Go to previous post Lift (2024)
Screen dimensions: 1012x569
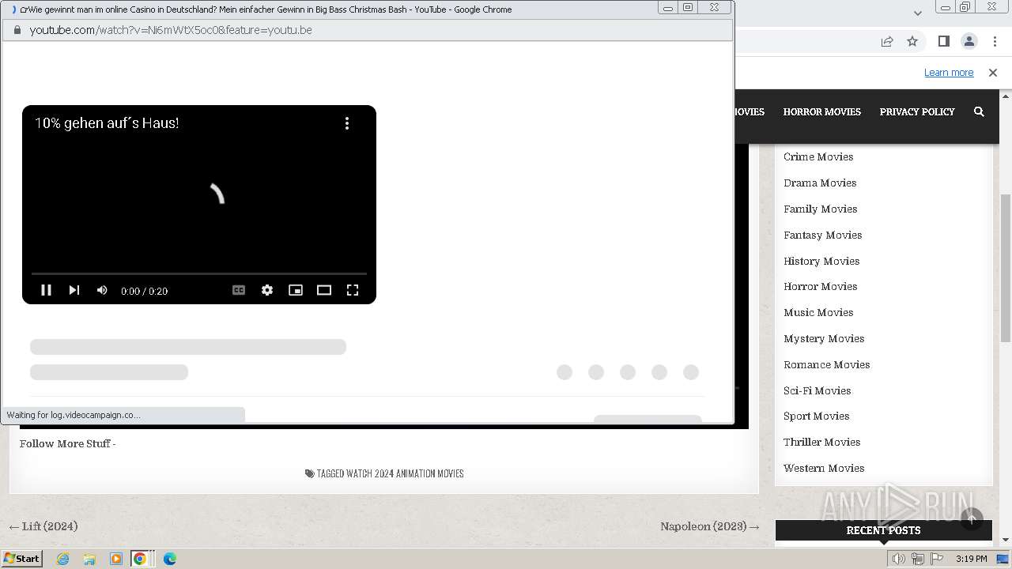(x=43, y=526)
